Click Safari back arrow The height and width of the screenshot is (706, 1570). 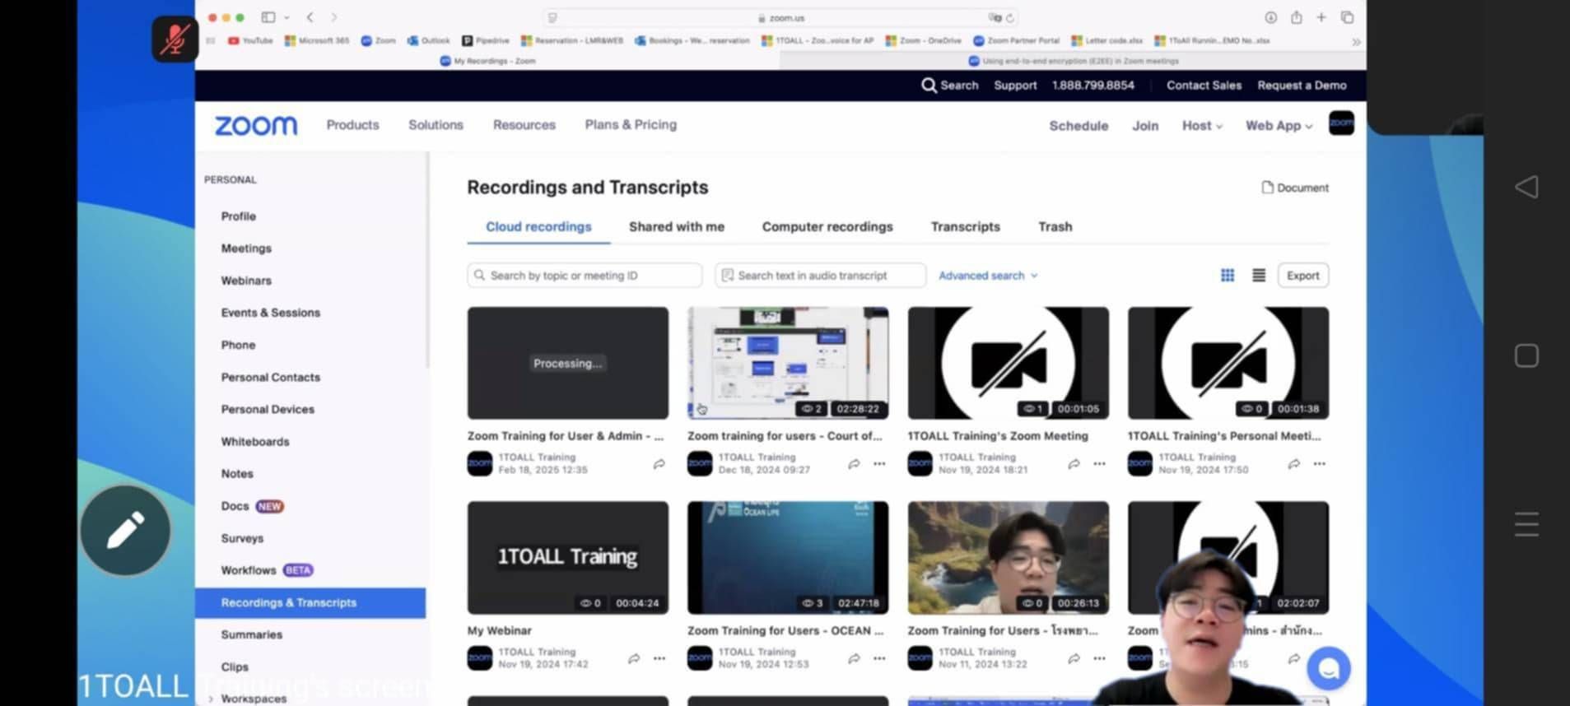[310, 17]
